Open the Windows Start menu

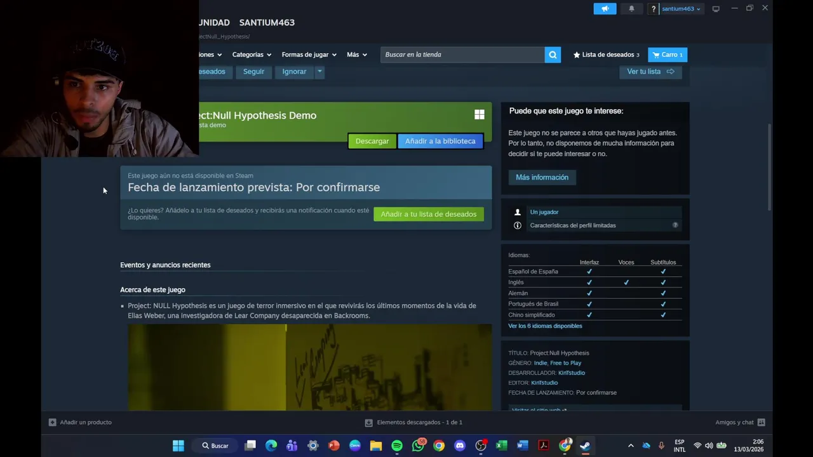[178, 446]
